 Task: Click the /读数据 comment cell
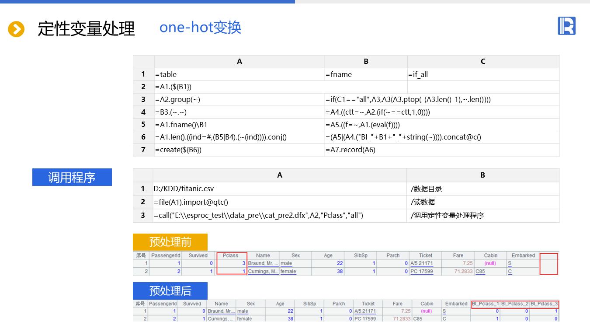point(482,202)
